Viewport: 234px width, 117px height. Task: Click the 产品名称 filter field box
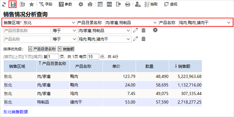click(x=27, y=39)
